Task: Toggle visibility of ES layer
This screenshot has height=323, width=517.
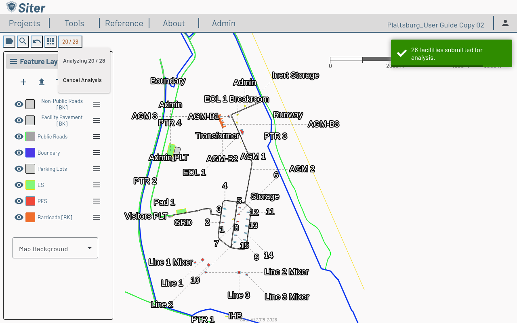Action: point(19,185)
